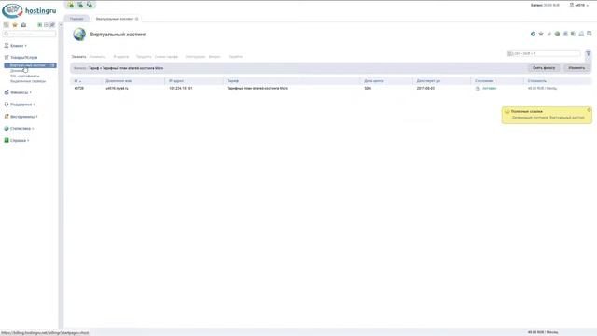Select the table cell with Id 45726

[78, 88]
